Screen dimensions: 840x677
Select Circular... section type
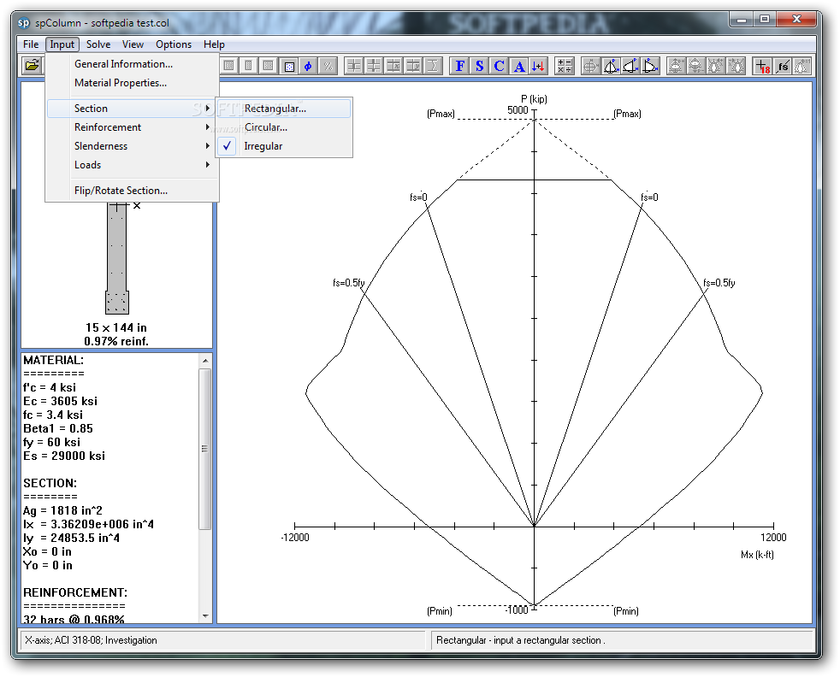[284, 127]
